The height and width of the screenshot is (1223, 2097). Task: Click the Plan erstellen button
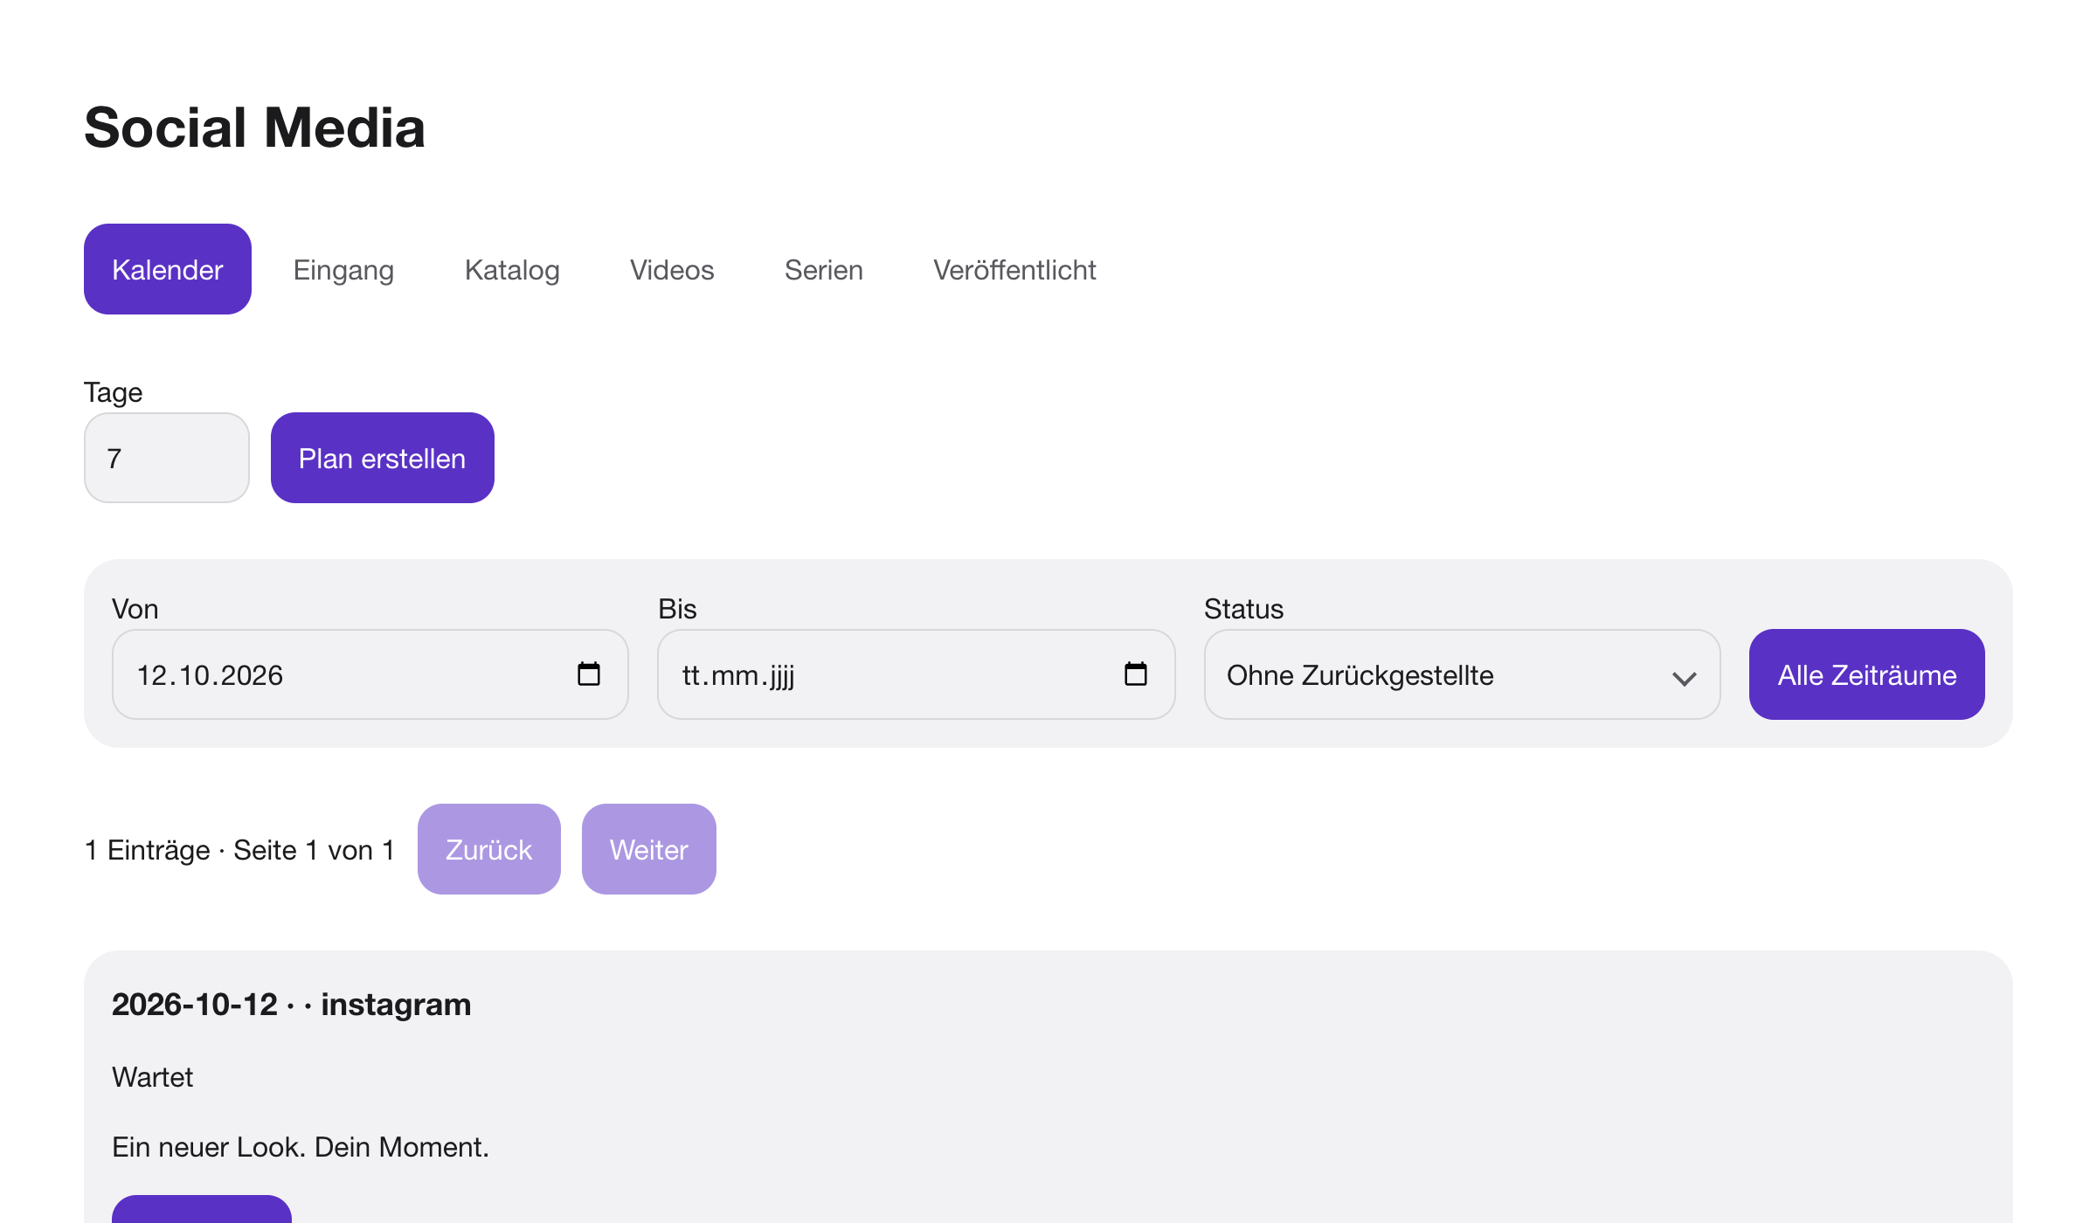click(x=383, y=458)
